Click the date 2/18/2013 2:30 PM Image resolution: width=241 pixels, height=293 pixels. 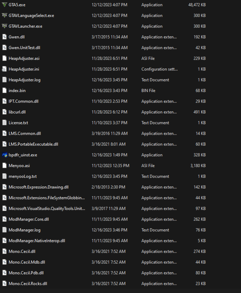(x=108, y=187)
